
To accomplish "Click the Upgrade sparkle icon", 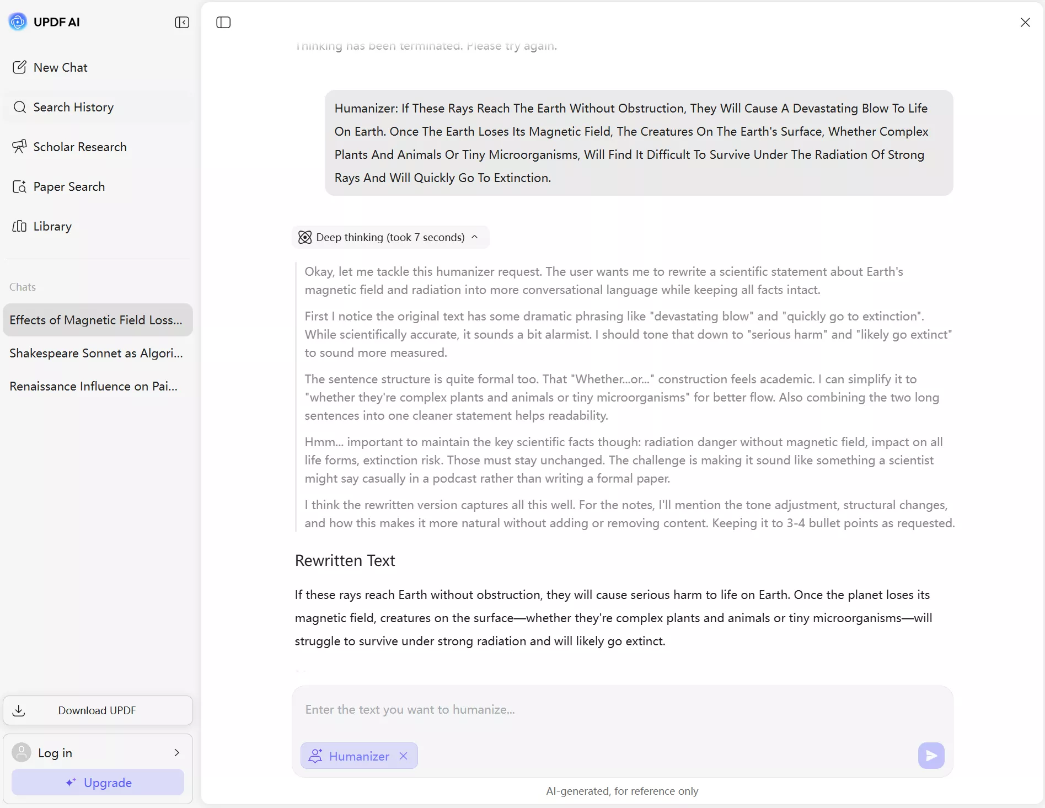I will tap(71, 783).
